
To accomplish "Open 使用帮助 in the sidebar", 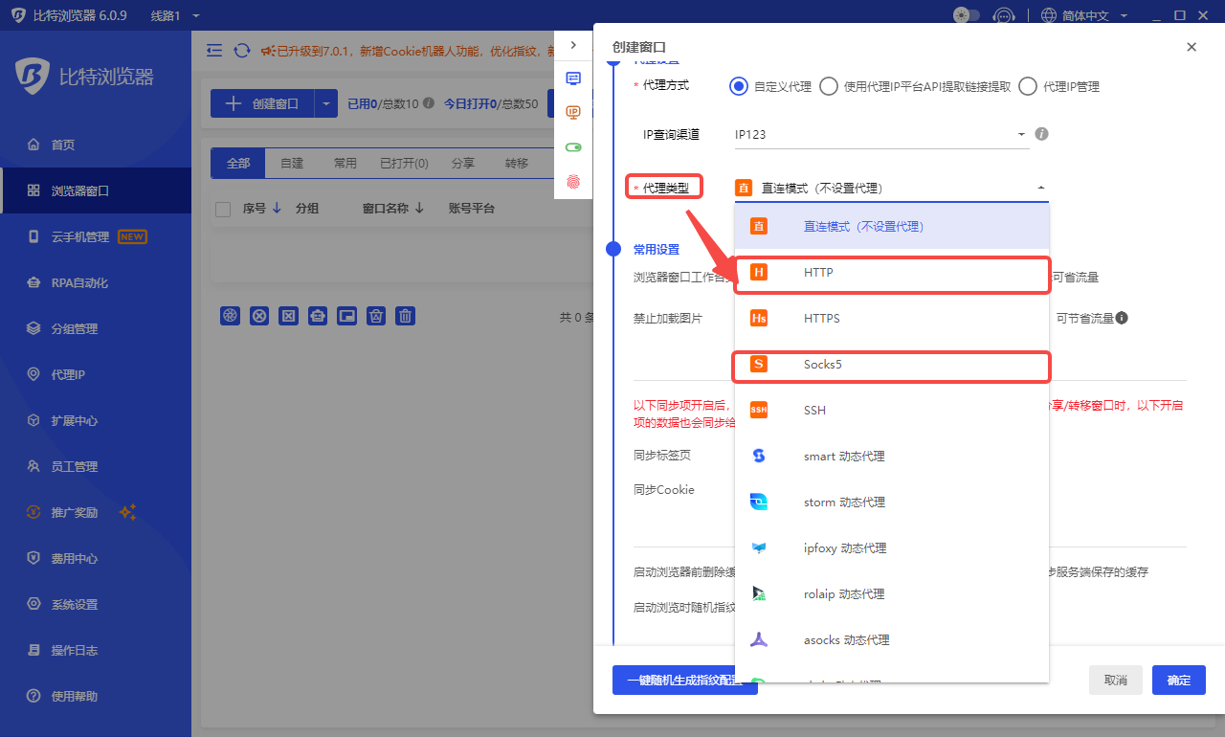I will point(96,697).
